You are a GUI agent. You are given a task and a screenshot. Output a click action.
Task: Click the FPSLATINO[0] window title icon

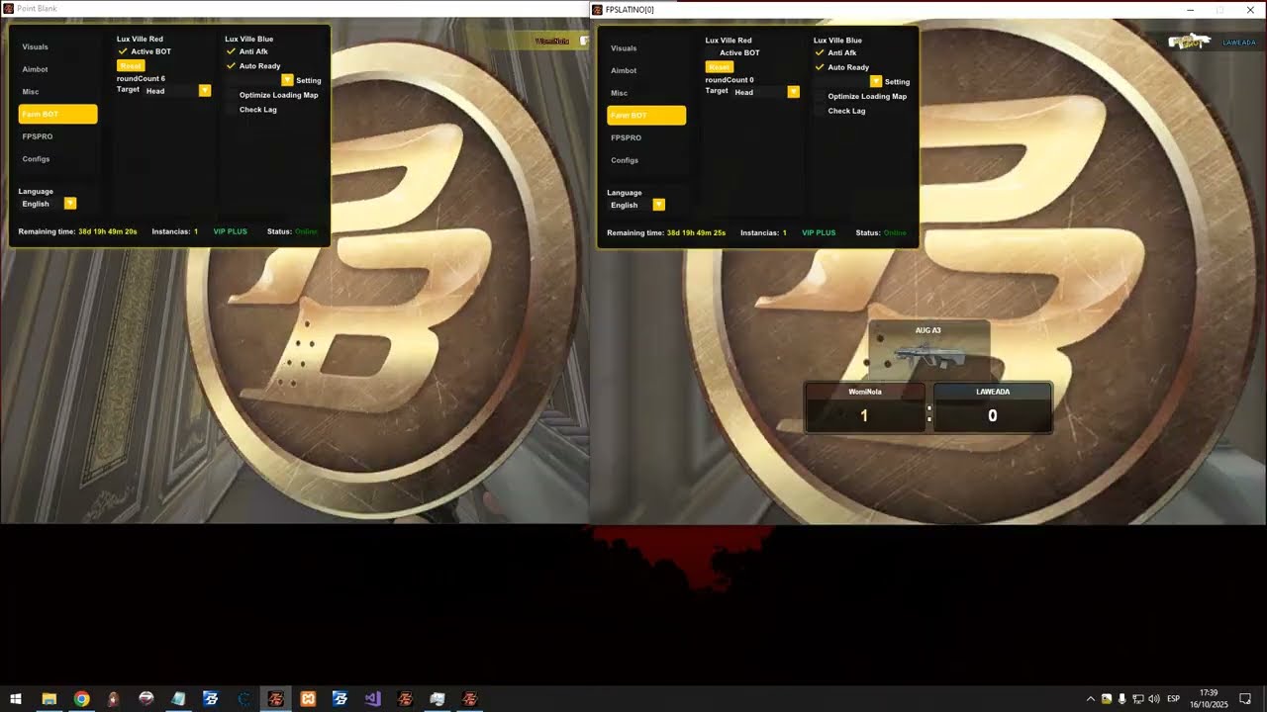pyautogui.click(x=598, y=9)
